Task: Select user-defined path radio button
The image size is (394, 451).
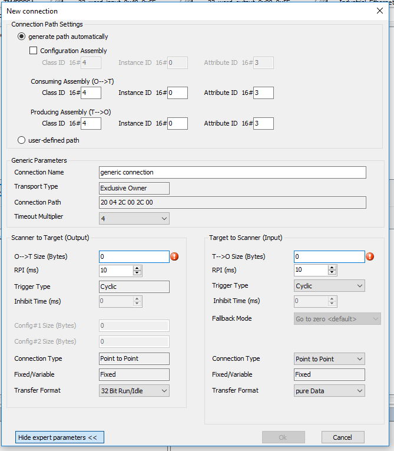Action: [22, 140]
